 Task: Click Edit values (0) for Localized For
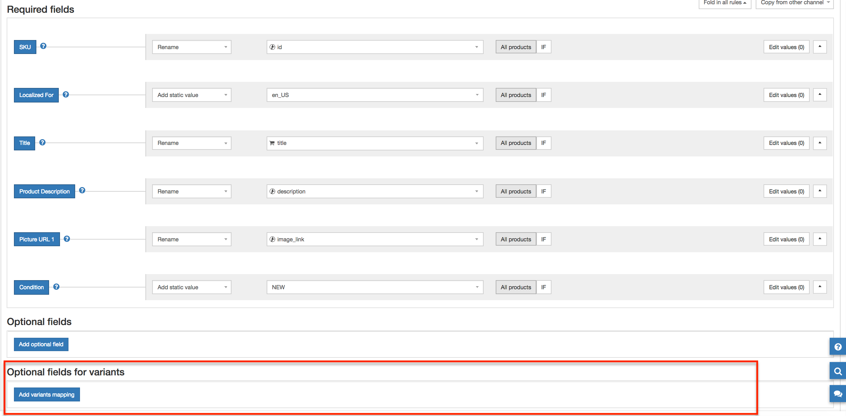pyautogui.click(x=786, y=95)
